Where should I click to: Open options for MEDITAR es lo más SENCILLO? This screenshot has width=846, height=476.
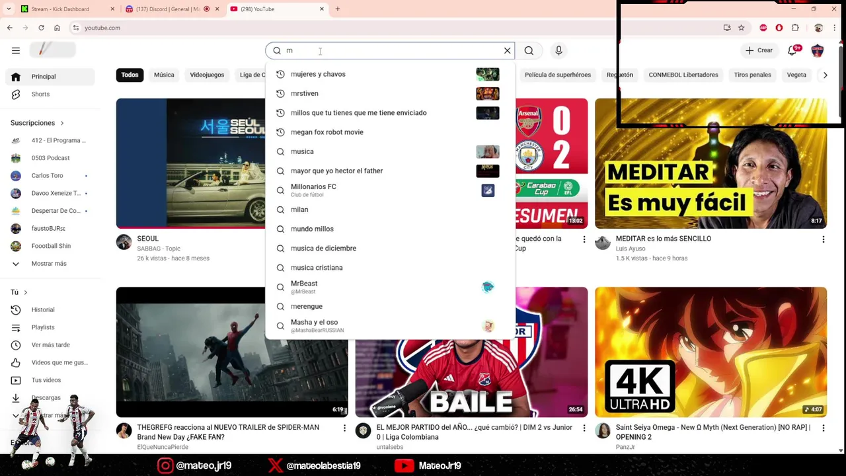pyautogui.click(x=824, y=239)
